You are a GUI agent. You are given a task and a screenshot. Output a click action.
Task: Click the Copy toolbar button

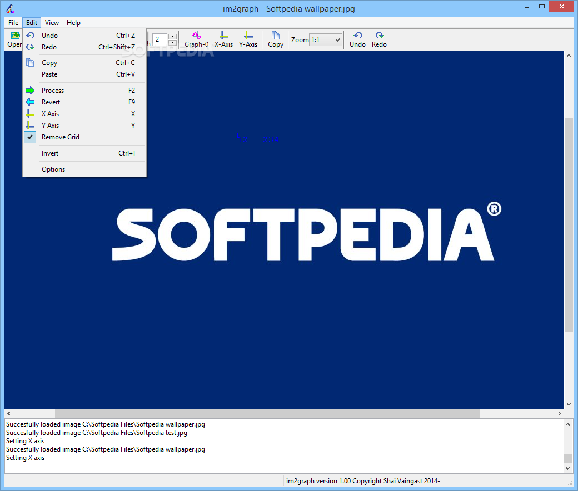tap(275, 39)
